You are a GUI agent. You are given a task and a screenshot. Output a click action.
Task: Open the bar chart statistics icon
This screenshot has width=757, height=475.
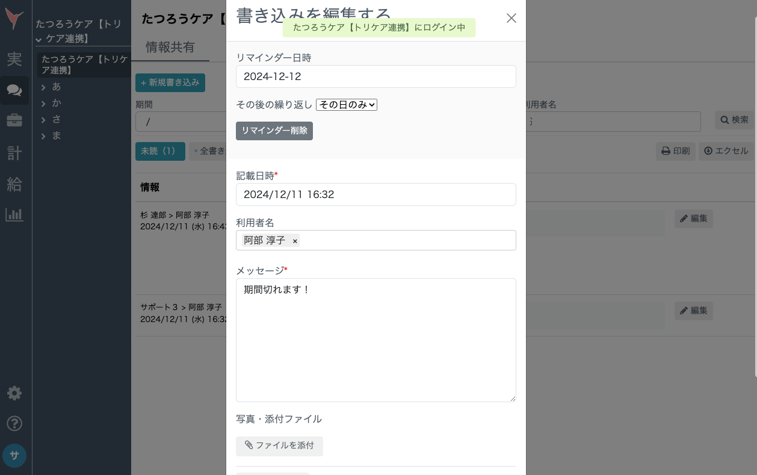click(x=14, y=215)
